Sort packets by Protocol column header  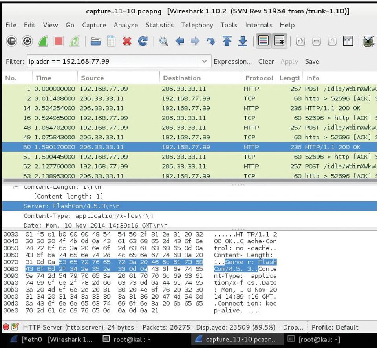click(x=258, y=78)
